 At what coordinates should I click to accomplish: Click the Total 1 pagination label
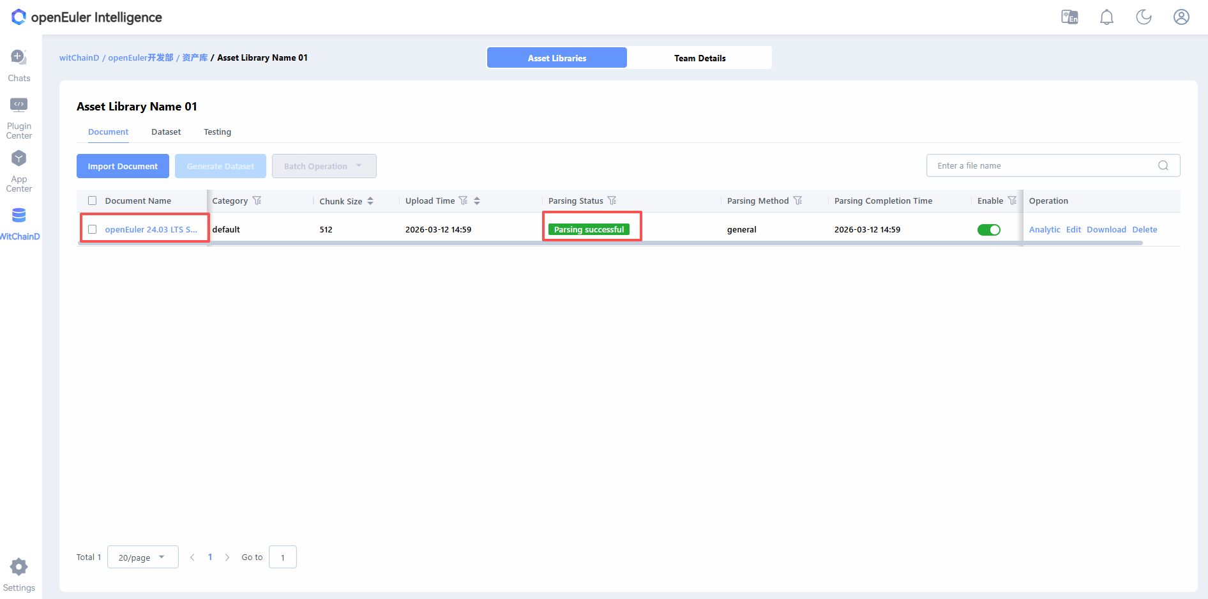click(89, 557)
